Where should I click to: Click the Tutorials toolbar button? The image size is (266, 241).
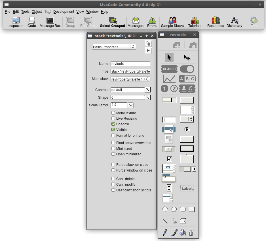click(x=195, y=22)
